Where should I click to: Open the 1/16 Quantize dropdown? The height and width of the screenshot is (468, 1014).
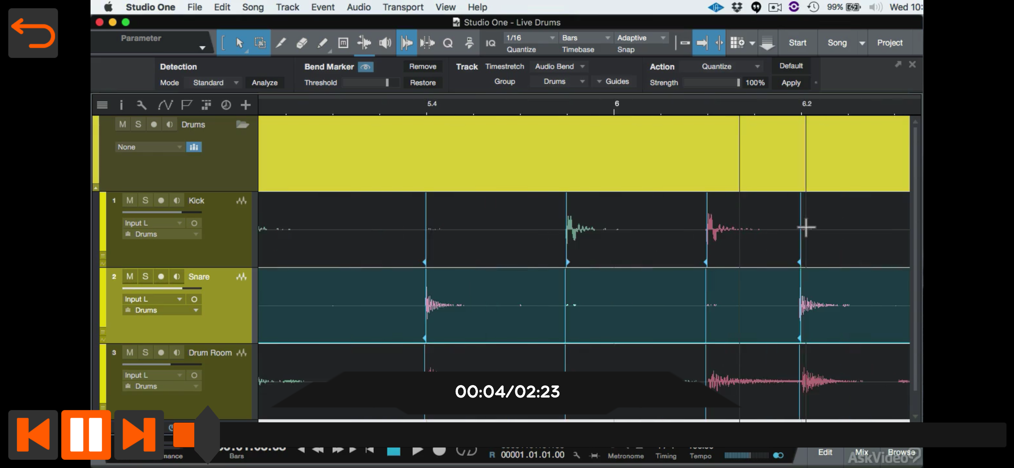[x=530, y=38]
